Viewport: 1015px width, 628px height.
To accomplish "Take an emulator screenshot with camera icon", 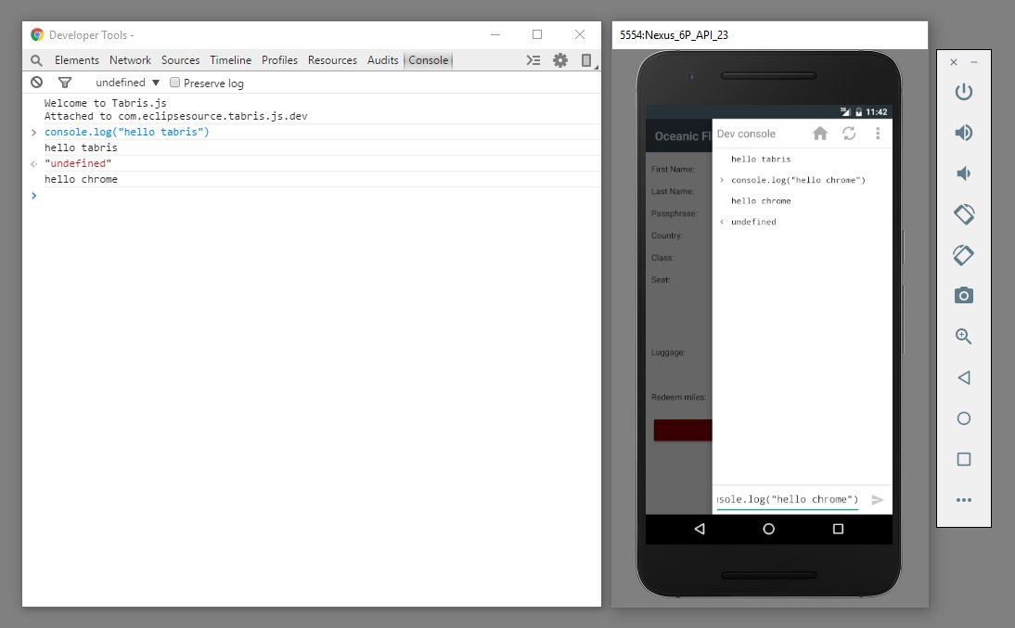I will point(964,296).
